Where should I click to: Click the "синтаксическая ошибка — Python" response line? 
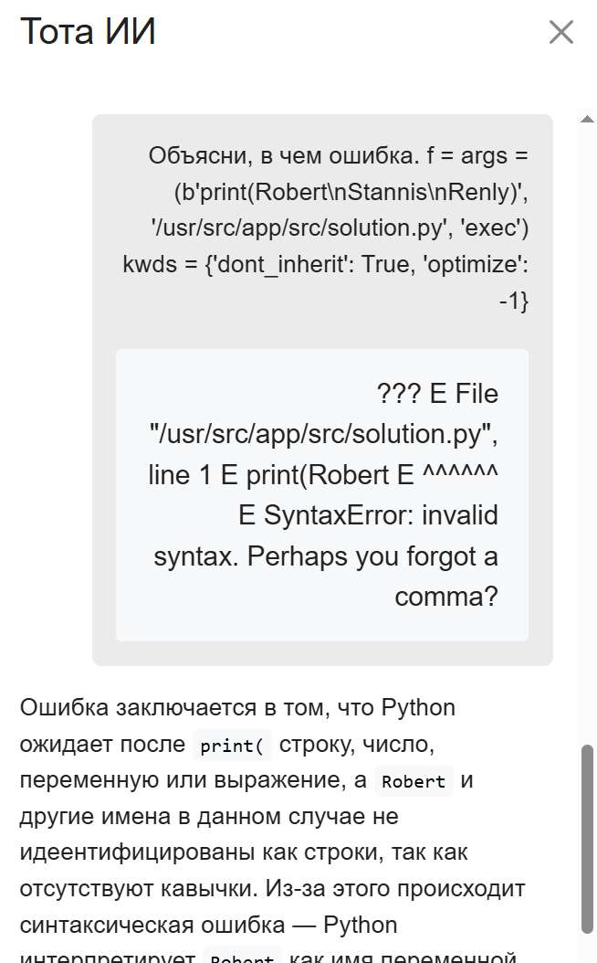208,925
